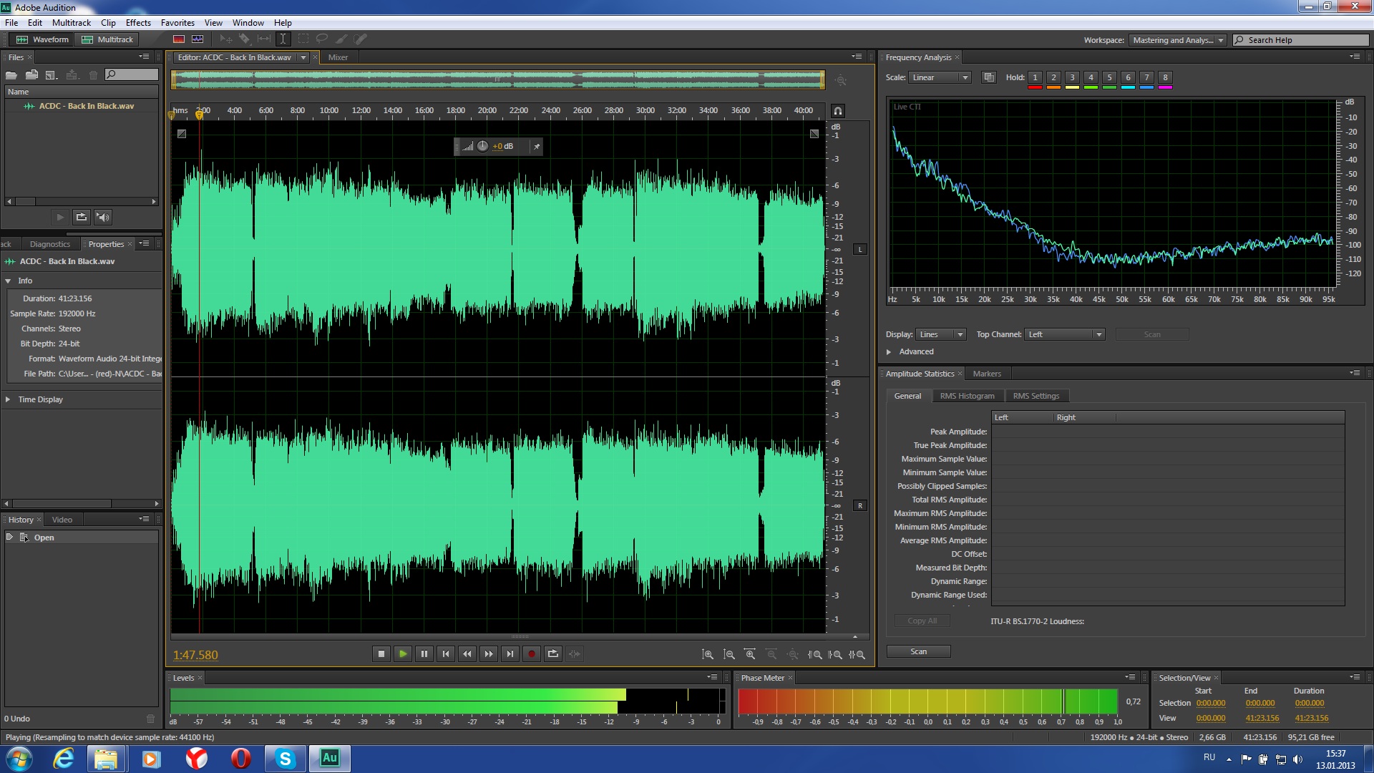This screenshot has height=773, width=1374.
Task: Toggle headphone channel button above dB scale
Action: pos(837,111)
